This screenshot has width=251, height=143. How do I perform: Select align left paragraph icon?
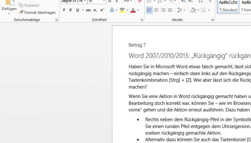pos(149,10)
